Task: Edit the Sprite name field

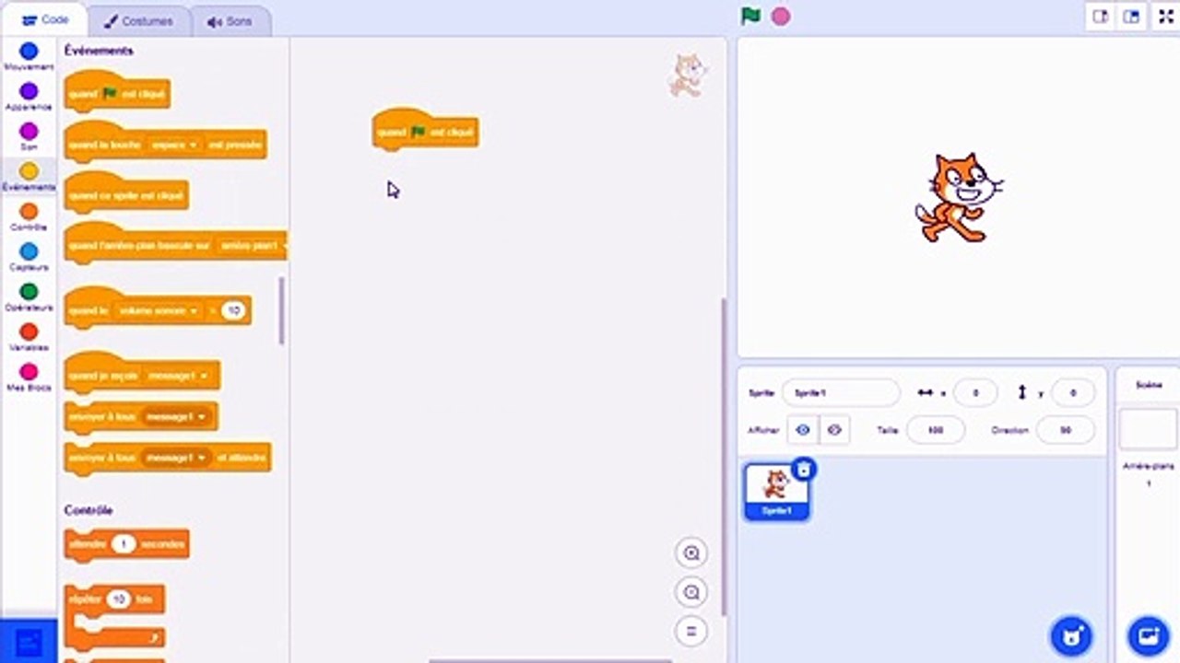Action: coord(841,392)
